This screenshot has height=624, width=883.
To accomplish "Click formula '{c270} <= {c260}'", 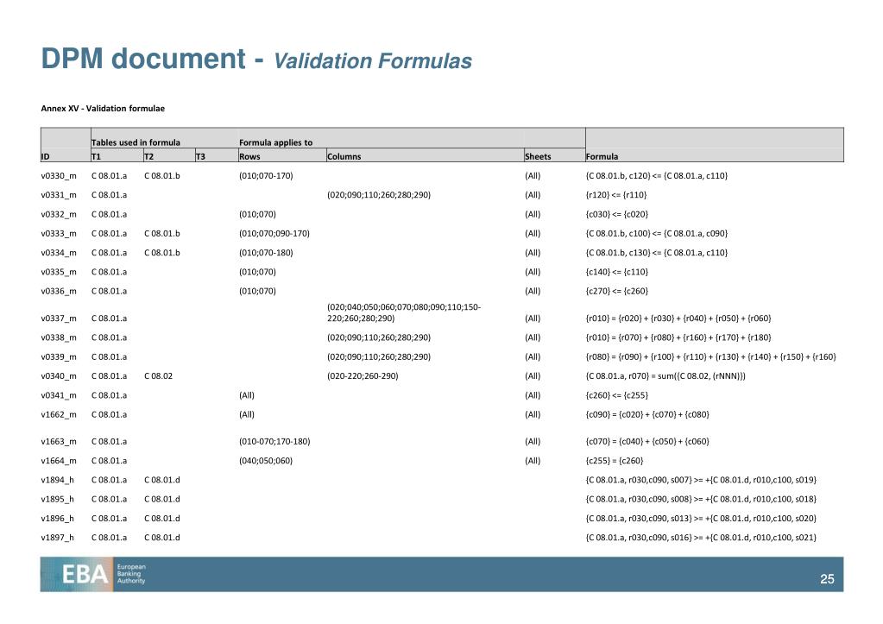I will pyautogui.click(x=616, y=291).
